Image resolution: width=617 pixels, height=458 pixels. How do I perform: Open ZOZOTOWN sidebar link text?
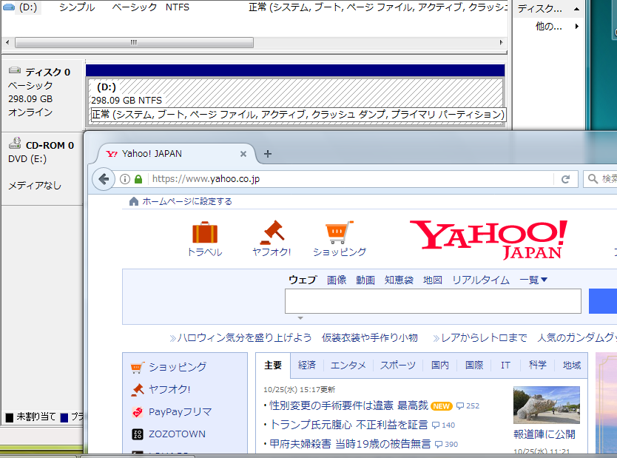tap(177, 434)
